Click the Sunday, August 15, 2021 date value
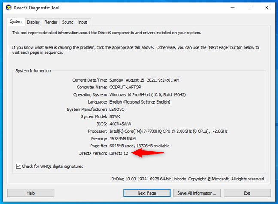The height and width of the screenshot is (204, 278). (x=145, y=80)
